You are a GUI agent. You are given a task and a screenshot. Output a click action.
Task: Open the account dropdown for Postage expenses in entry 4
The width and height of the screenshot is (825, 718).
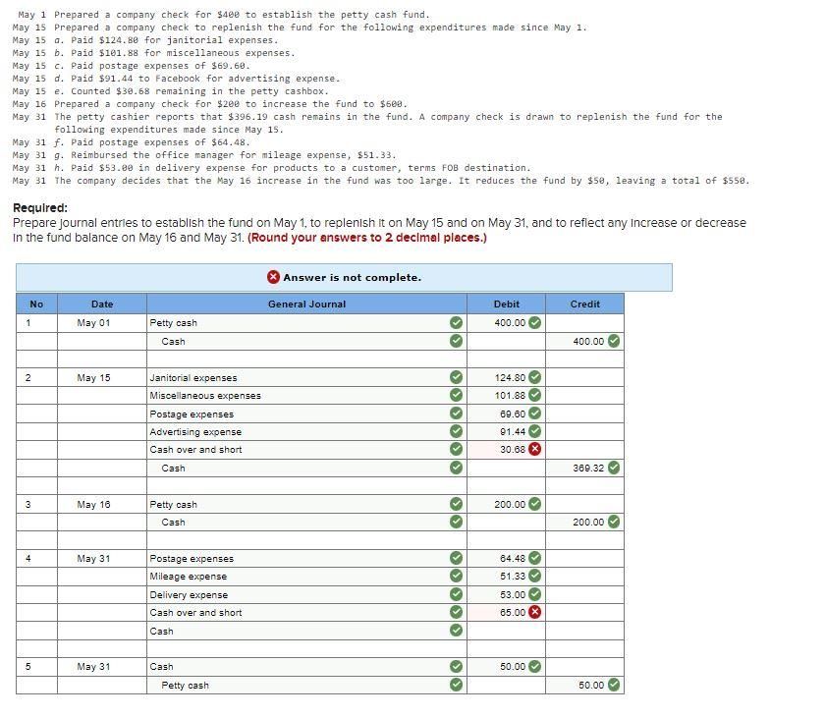point(295,558)
